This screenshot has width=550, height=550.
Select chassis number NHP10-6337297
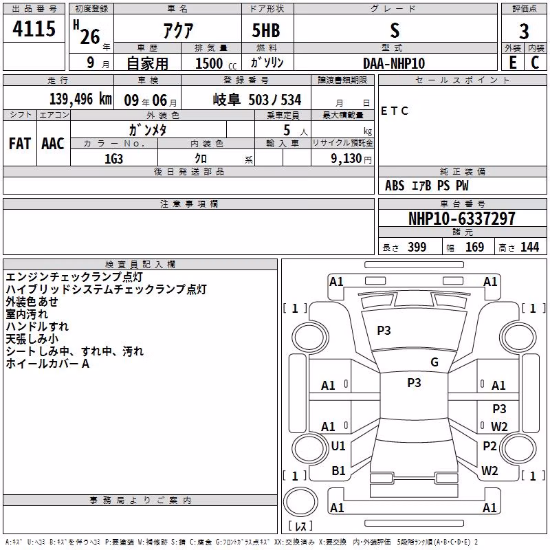pyautogui.click(x=462, y=219)
